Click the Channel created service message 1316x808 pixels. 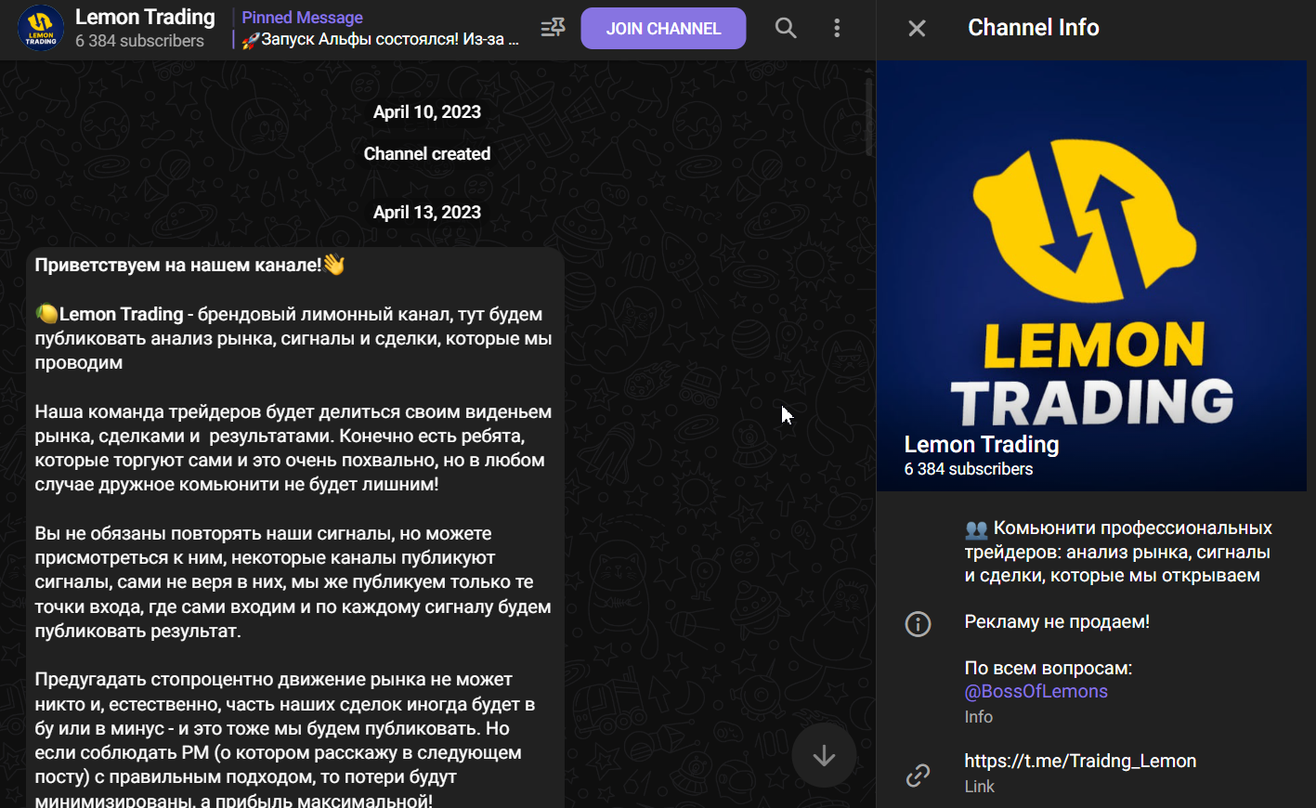pos(427,153)
